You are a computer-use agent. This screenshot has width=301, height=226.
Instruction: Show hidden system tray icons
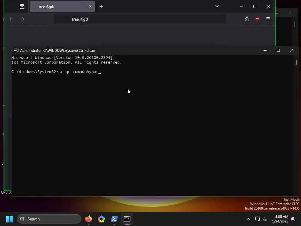pos(248,219)
